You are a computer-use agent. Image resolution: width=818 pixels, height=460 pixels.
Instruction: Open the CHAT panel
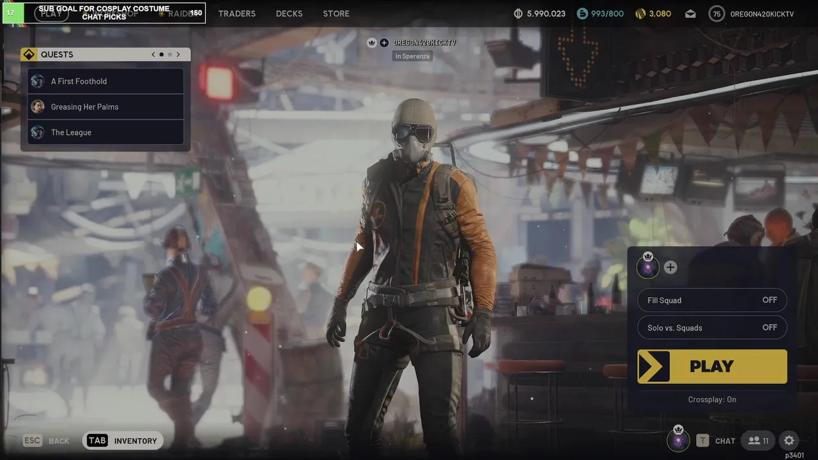tap(725, 441)
